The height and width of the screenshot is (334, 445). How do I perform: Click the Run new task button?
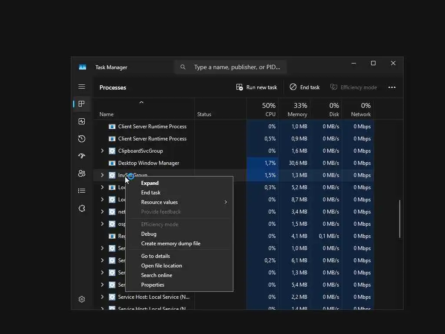click(x=256, y=87)
